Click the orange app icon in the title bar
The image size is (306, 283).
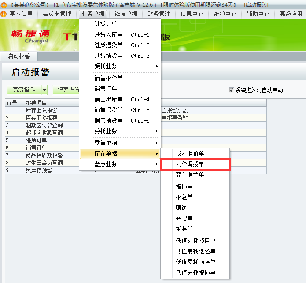pyautogui.click(x=4, y=5)
